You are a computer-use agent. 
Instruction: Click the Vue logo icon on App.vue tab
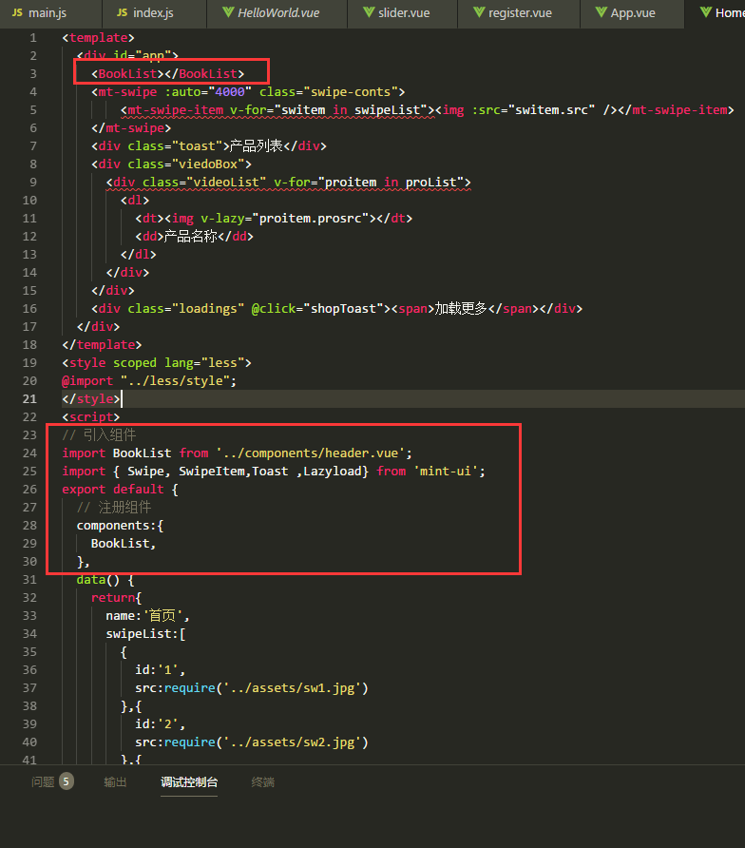602,12
